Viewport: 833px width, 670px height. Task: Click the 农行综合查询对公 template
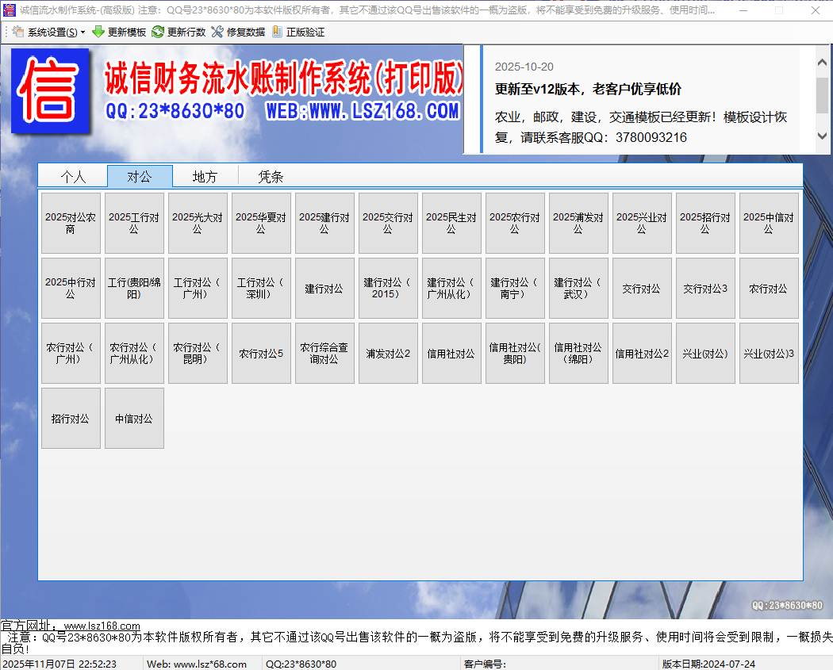click(x=324, y=353)
